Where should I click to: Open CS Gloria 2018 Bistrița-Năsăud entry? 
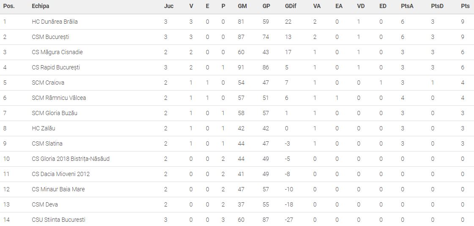click(x=71, y=159)
